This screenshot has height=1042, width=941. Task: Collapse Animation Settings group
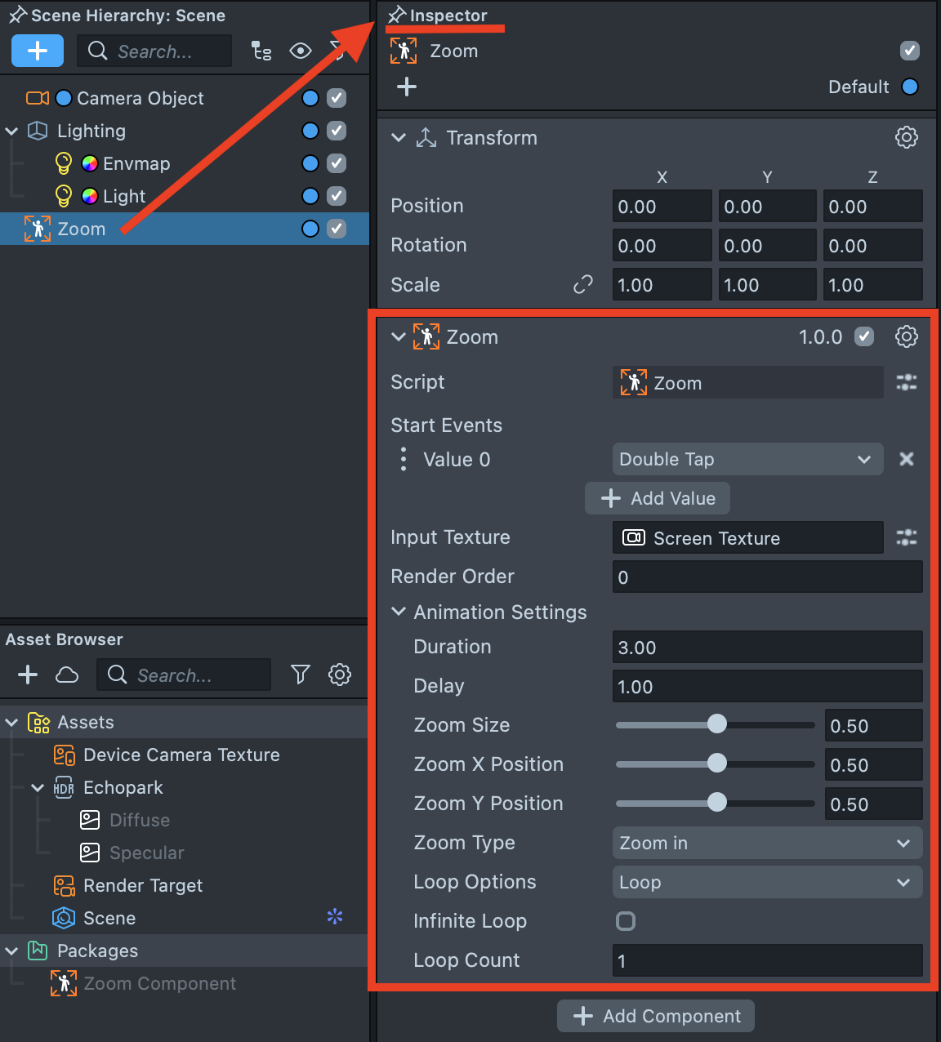(x=399, y=612)
